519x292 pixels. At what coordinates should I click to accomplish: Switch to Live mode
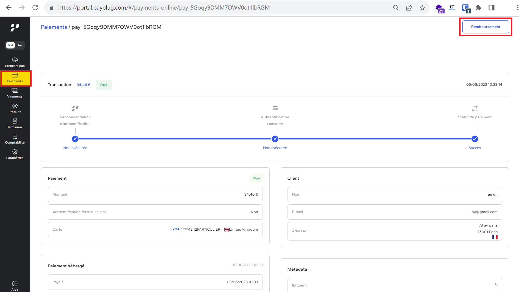19,45
